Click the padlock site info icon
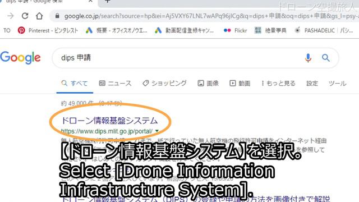359x202 pixels. [x=57, y=16]
